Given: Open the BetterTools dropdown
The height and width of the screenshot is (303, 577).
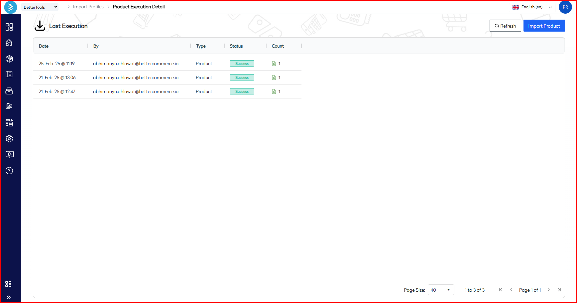Looking at the screenshot, I should (40, 7).
